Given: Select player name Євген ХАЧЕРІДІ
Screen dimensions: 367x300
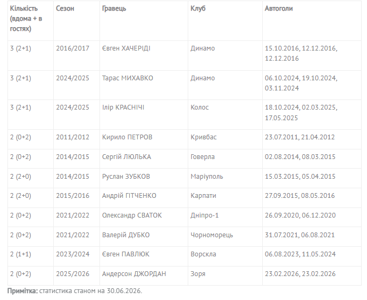Looking at the screenshot, I should point(126,48).
